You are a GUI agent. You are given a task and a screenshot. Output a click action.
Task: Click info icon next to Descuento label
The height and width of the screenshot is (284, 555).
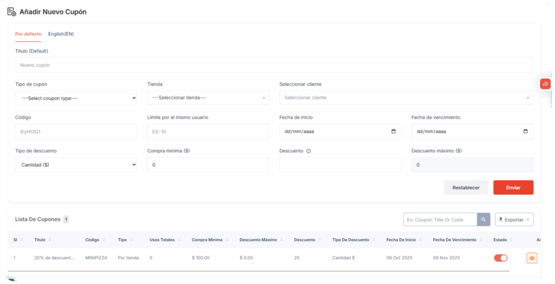pos(308,151)
